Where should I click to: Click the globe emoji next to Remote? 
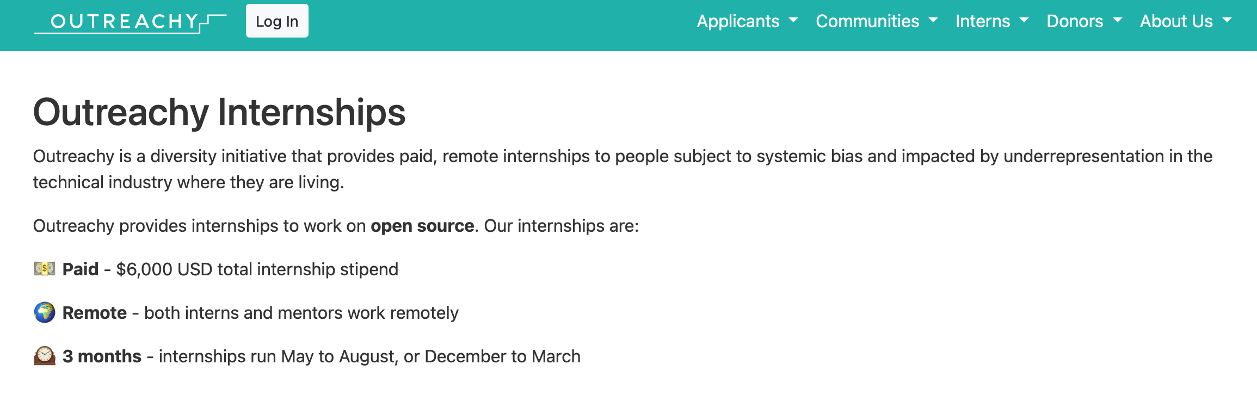pos(45,312)
